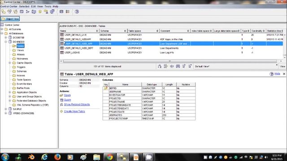Open the View menu
This screenshot has height=161, width=287.
(x=40, y=6)
